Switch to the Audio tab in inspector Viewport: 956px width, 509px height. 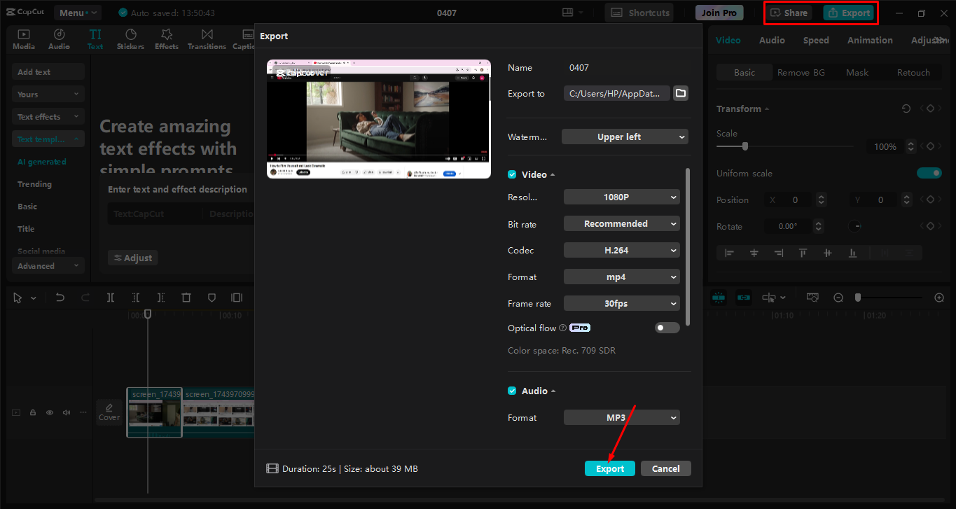click(772, 40)
